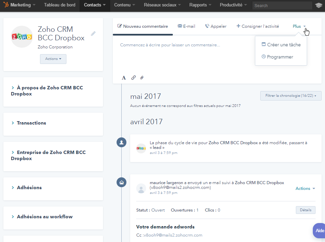Go to Tableau de bord

click(60, 5)
